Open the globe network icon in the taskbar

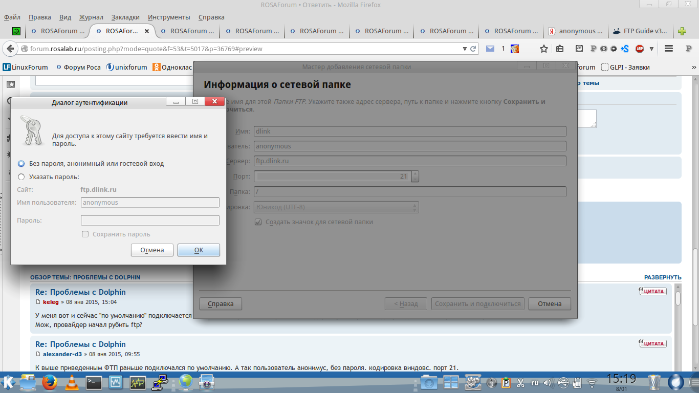185,382
